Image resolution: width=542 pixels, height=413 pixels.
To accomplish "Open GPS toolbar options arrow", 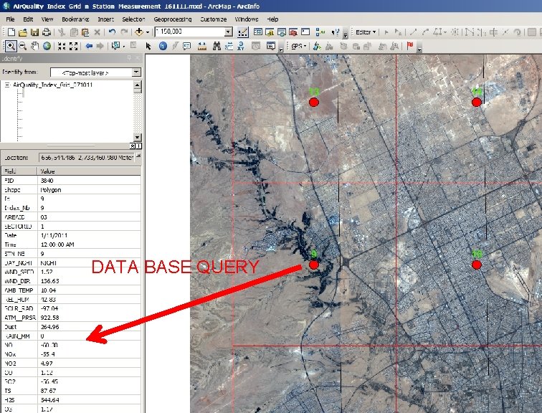I will (x=419, y=48).
